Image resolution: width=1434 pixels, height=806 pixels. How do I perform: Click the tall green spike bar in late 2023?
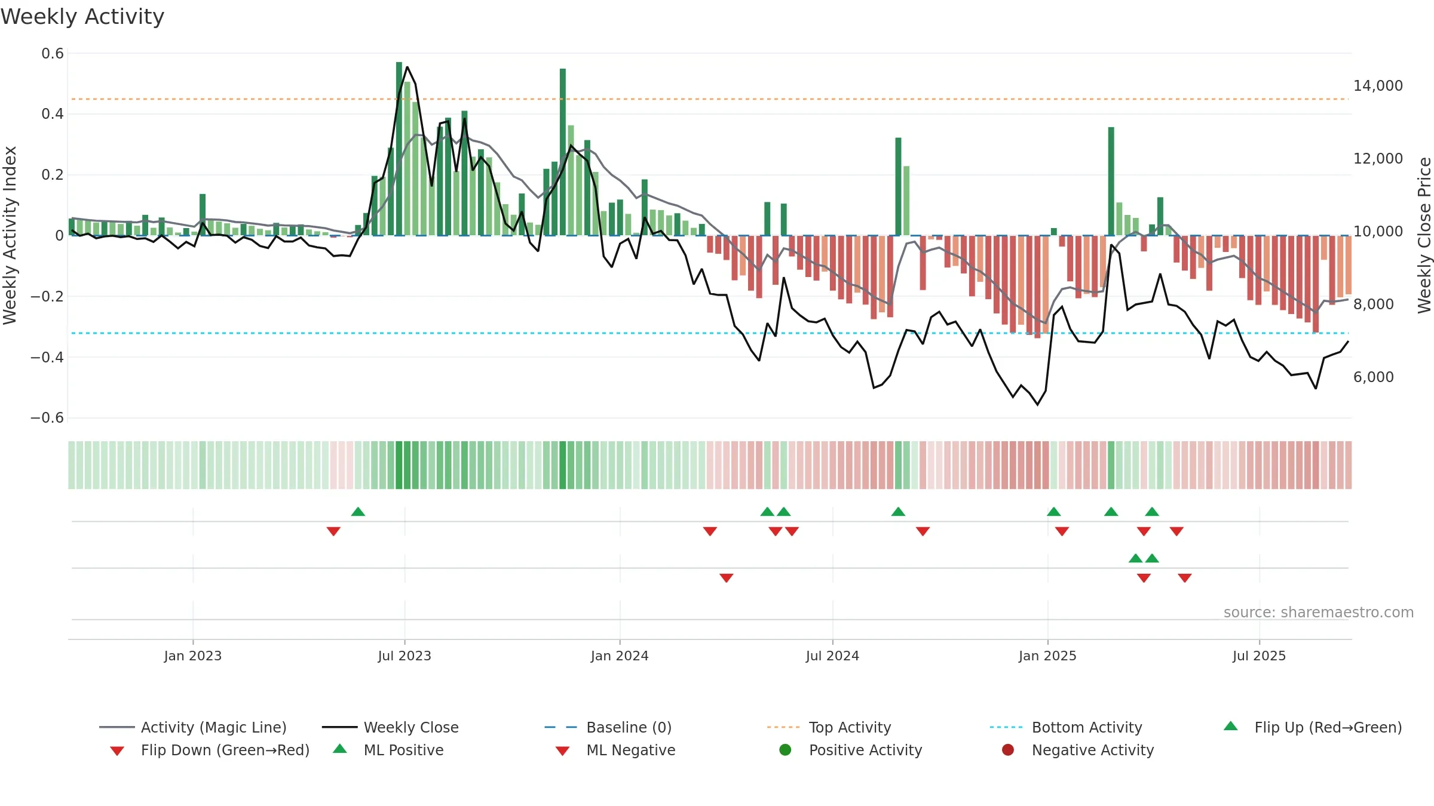(563, 152)
